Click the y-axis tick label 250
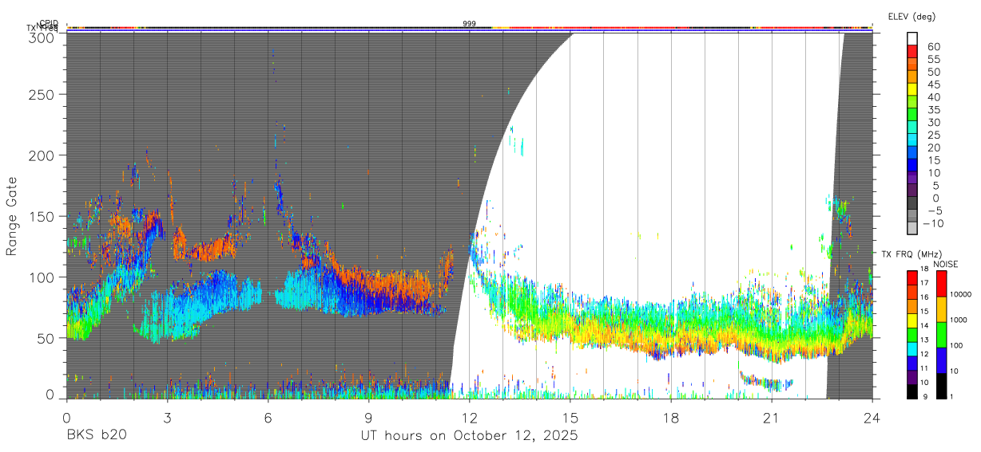 pyautogui.click(x=42, y=94)
